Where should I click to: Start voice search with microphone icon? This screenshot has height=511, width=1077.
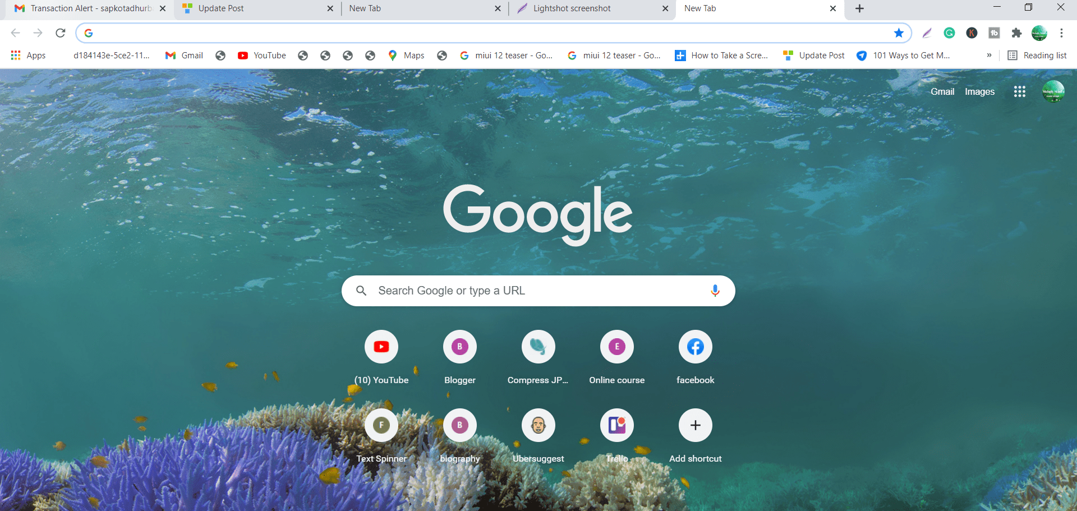pos(715,291)
